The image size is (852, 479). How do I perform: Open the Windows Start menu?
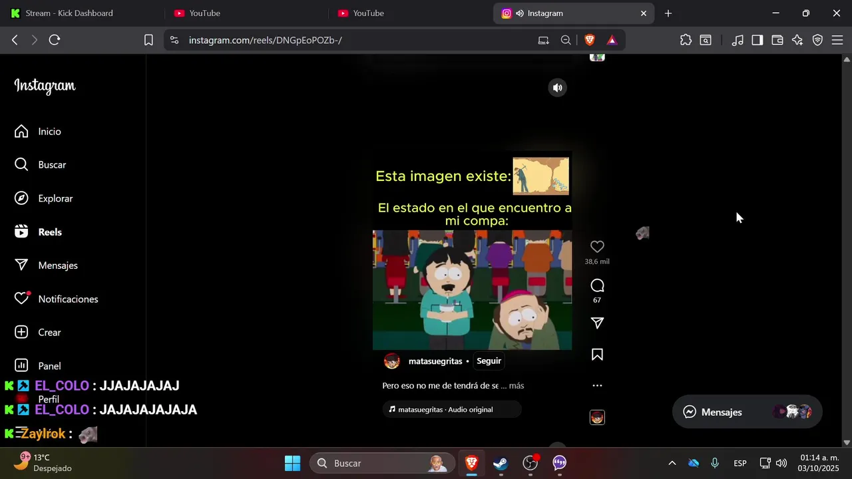tap(292, 463)
